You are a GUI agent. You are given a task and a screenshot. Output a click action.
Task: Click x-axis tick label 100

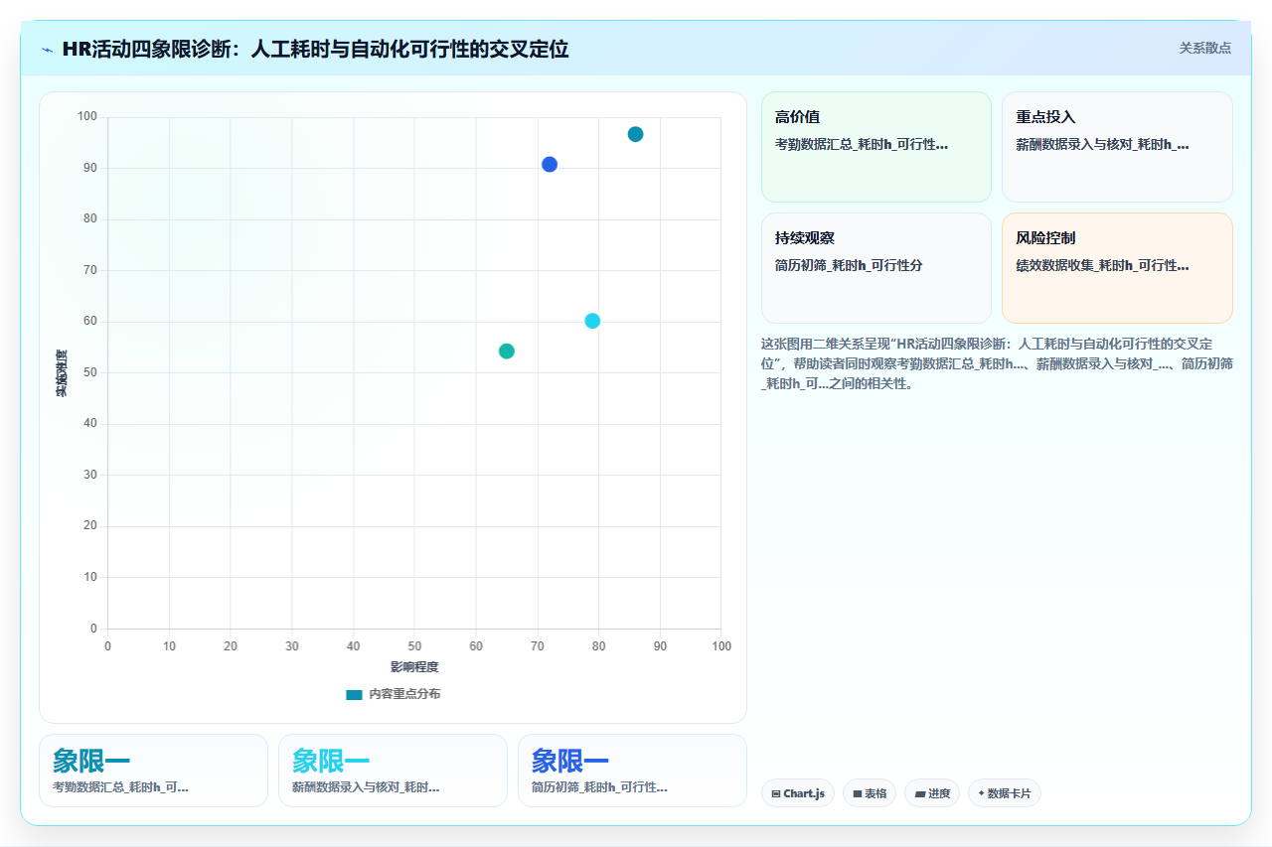pyautogui.click(x=721, y=646)
